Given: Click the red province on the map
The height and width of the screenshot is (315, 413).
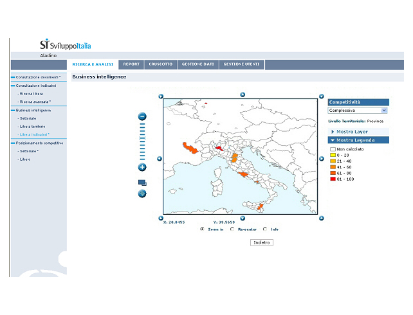Looking at the screenshot, I should 219,147.
